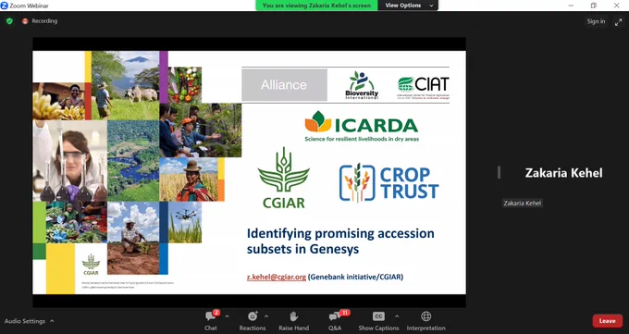Select the side panel resize handle
The width and height of the screenshot is (629, 334).
[x=499, y=173]
